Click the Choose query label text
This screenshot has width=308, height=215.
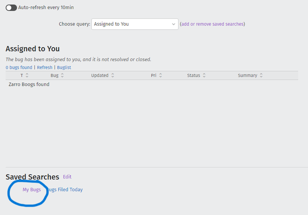tap(74, 24)
